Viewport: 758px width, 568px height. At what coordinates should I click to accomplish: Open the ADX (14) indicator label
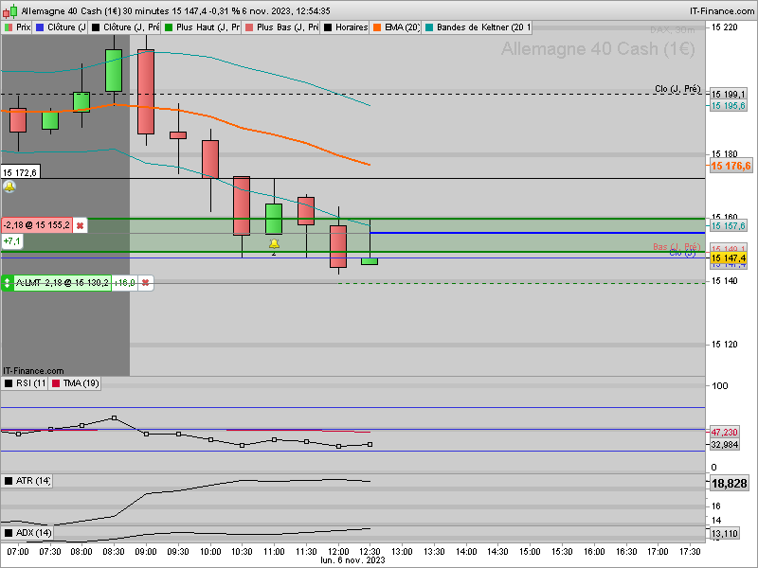click(x=27, y=533)
